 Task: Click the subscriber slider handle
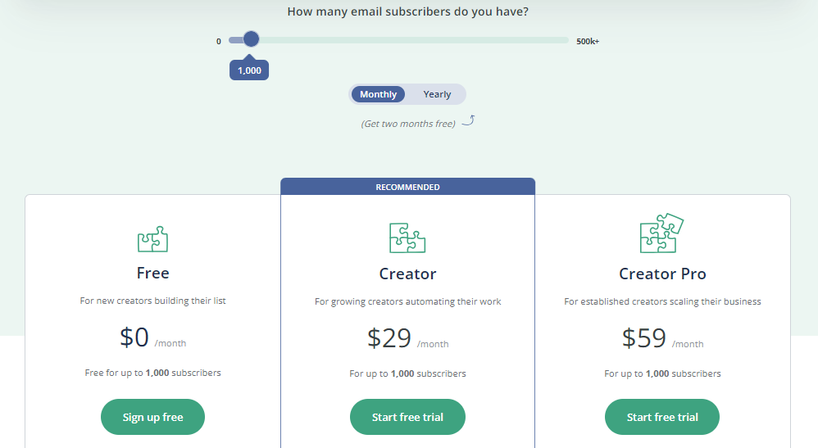pos(251,39)
